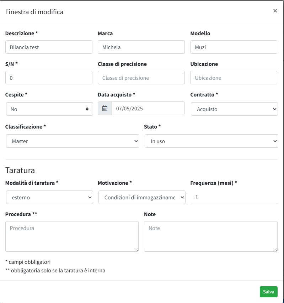Grab the Note text area resize handle
284x303 pixels.
[x=275, y=250]
